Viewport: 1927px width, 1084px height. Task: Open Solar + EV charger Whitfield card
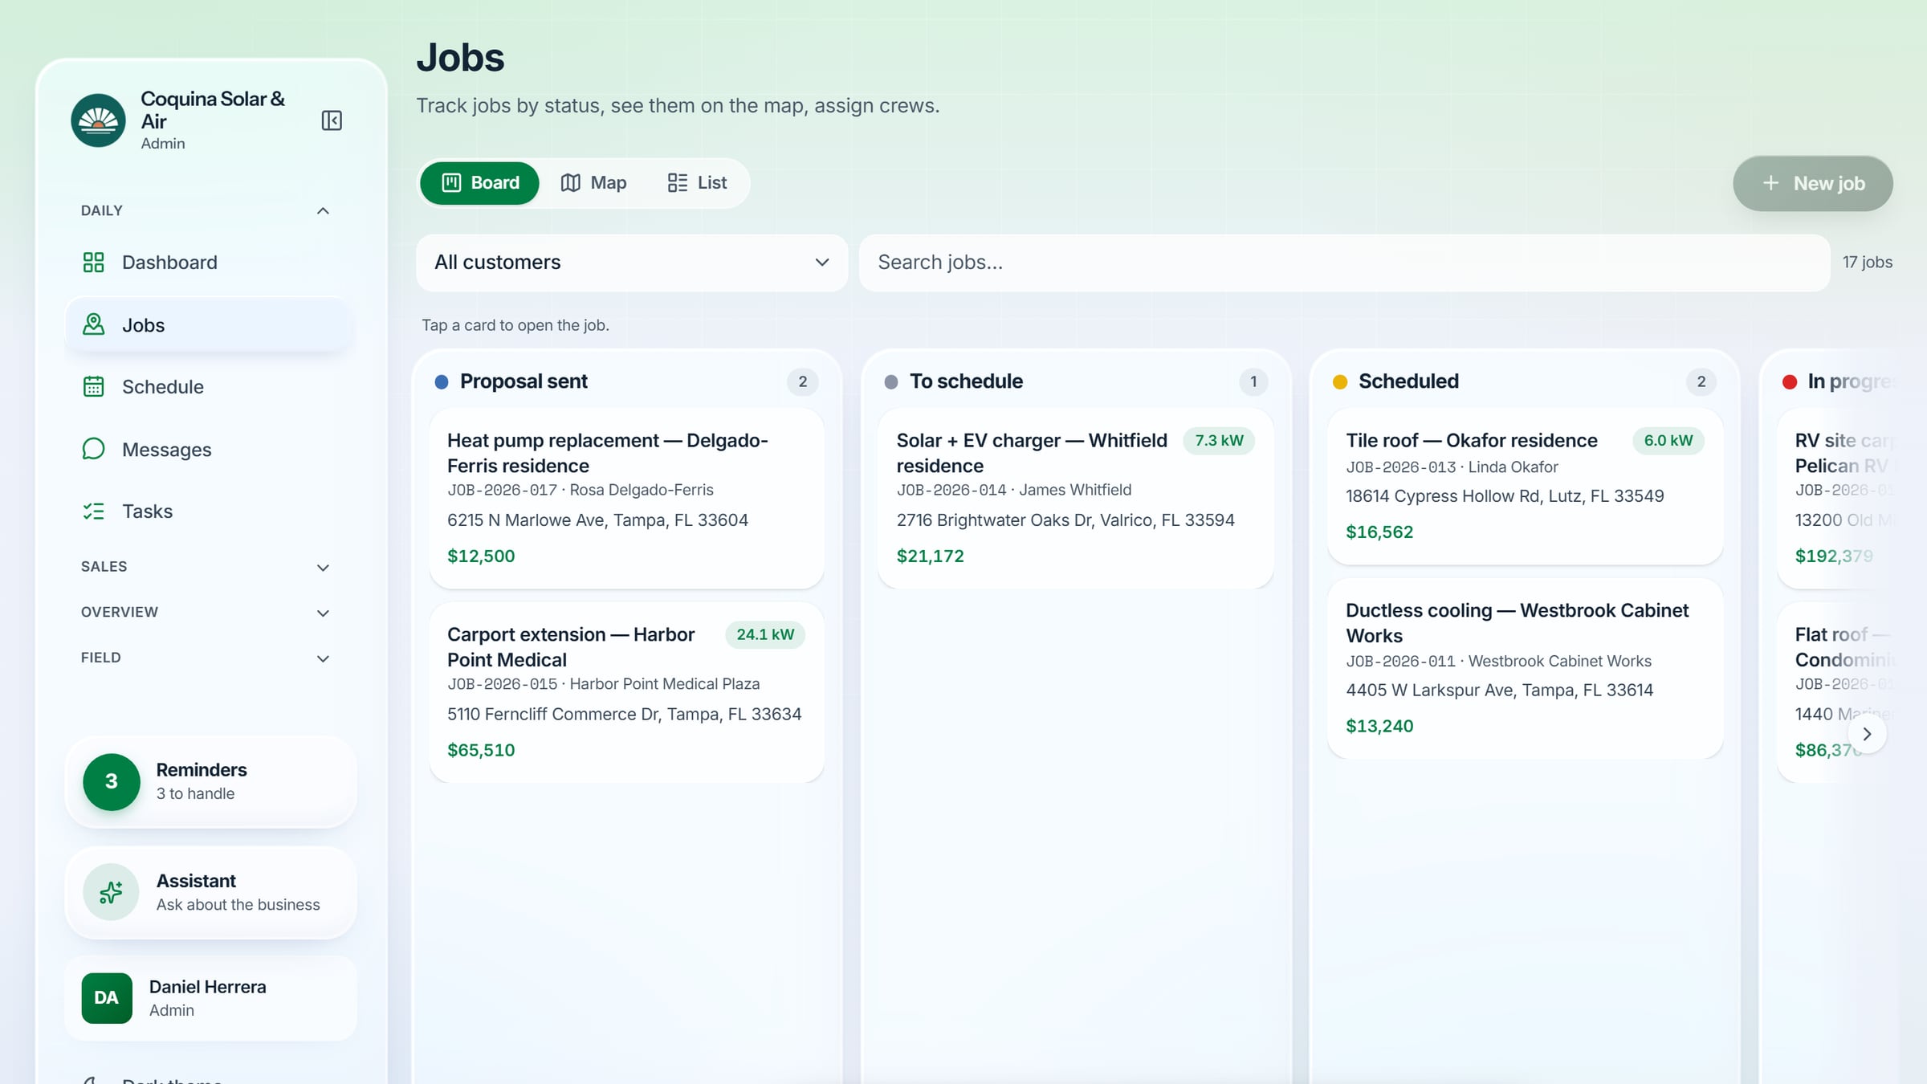pos(1075,498)
